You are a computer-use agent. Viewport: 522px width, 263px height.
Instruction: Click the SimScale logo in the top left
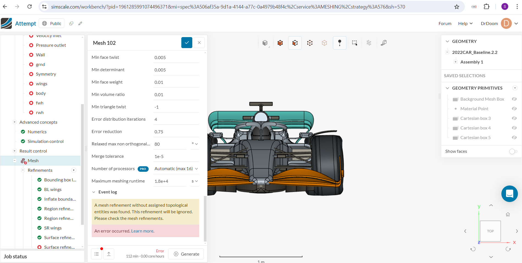tap(6, 23)
